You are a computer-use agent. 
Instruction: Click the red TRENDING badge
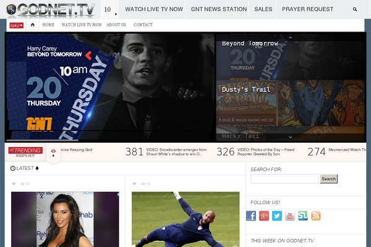(25, 150)
